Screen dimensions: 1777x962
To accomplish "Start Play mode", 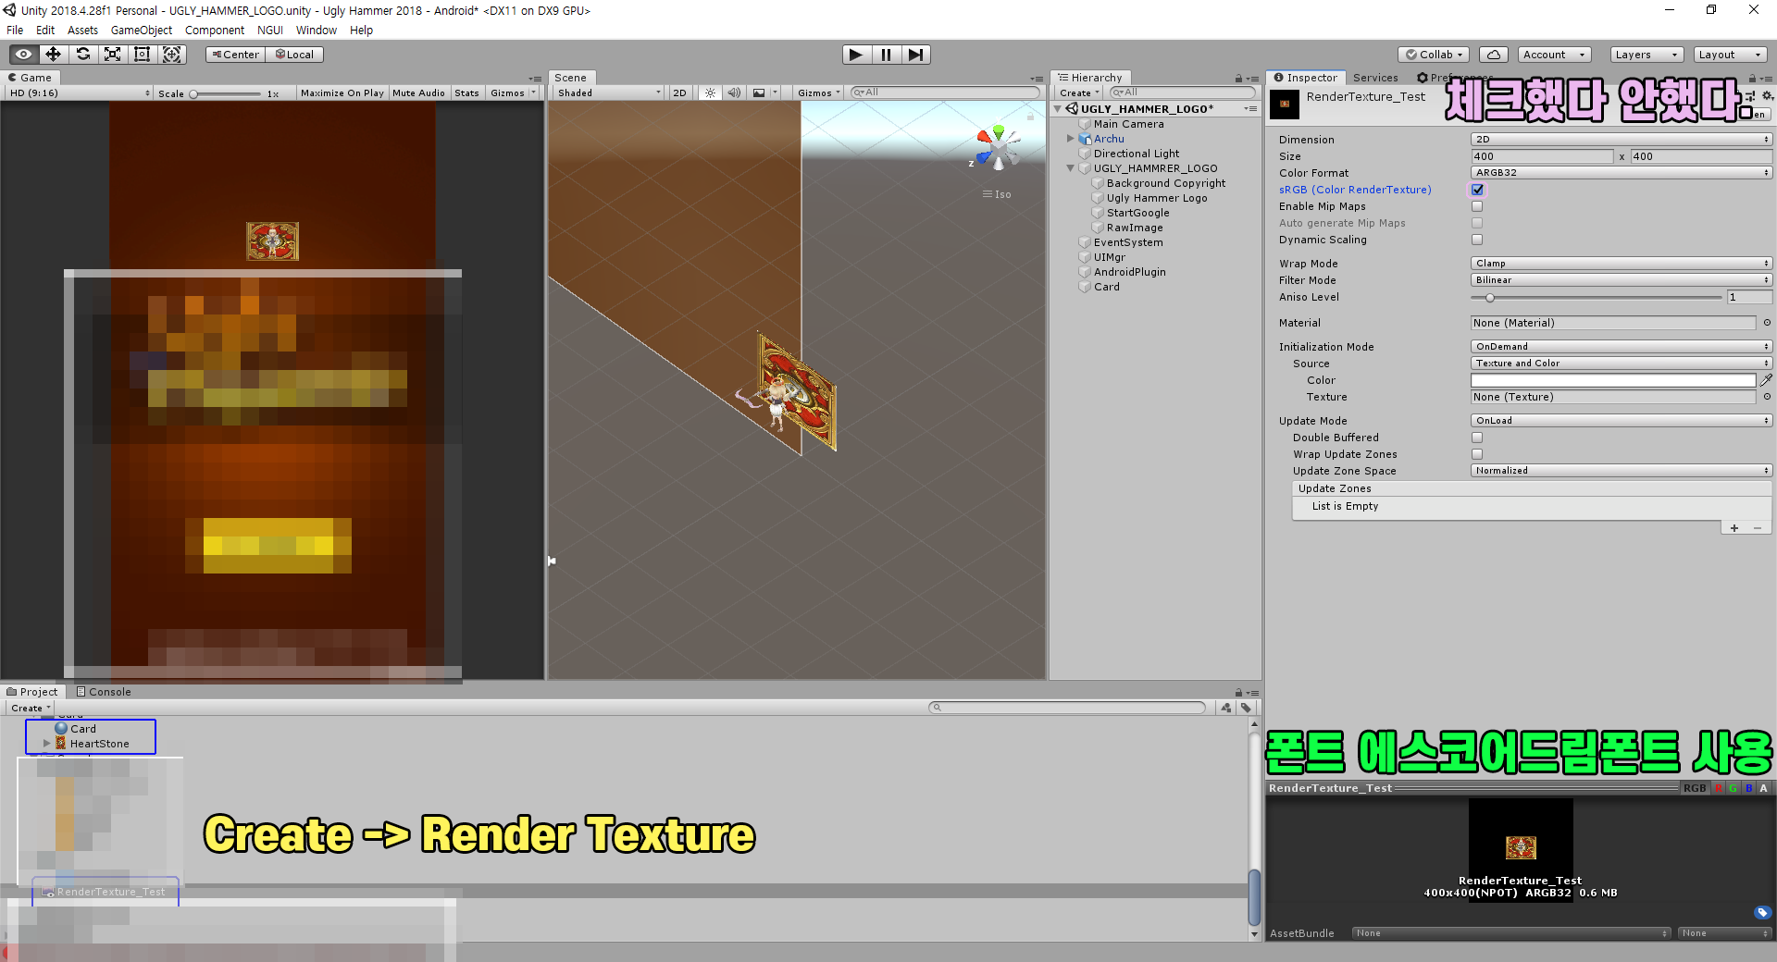I will (856, 55).
